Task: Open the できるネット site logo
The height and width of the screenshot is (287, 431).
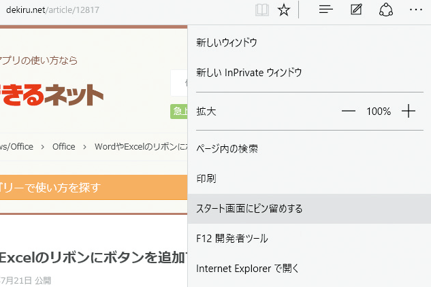Action: pyautogui.click(x=51, y=95)
